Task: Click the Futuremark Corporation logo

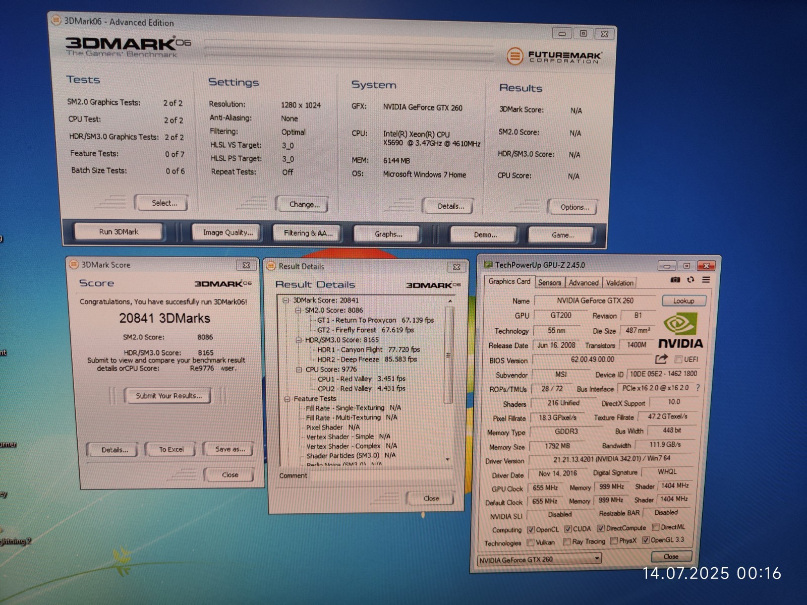Action: 554,56
